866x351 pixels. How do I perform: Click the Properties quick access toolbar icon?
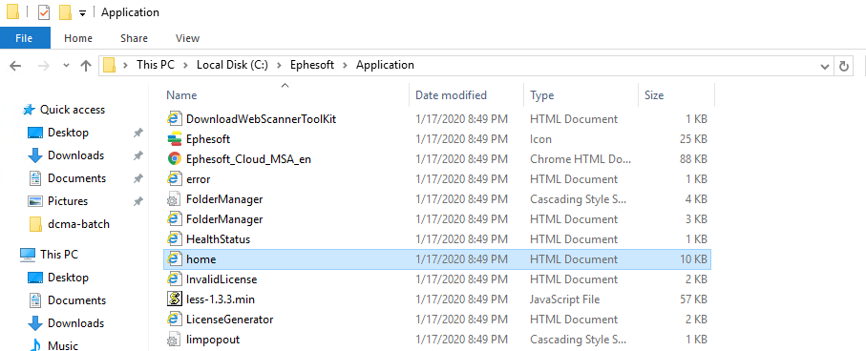point(44,12)
